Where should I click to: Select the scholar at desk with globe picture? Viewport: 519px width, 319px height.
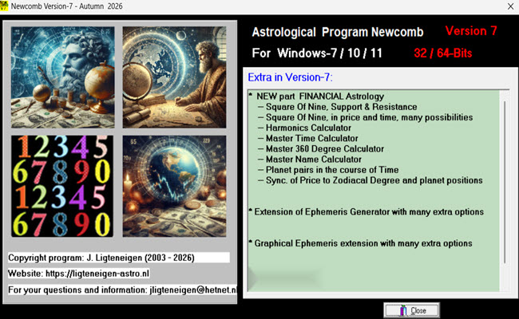pyautogui.click(x=174, y=77)
